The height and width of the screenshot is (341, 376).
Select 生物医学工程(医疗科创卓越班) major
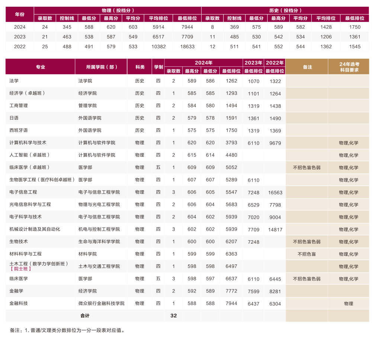42,180
